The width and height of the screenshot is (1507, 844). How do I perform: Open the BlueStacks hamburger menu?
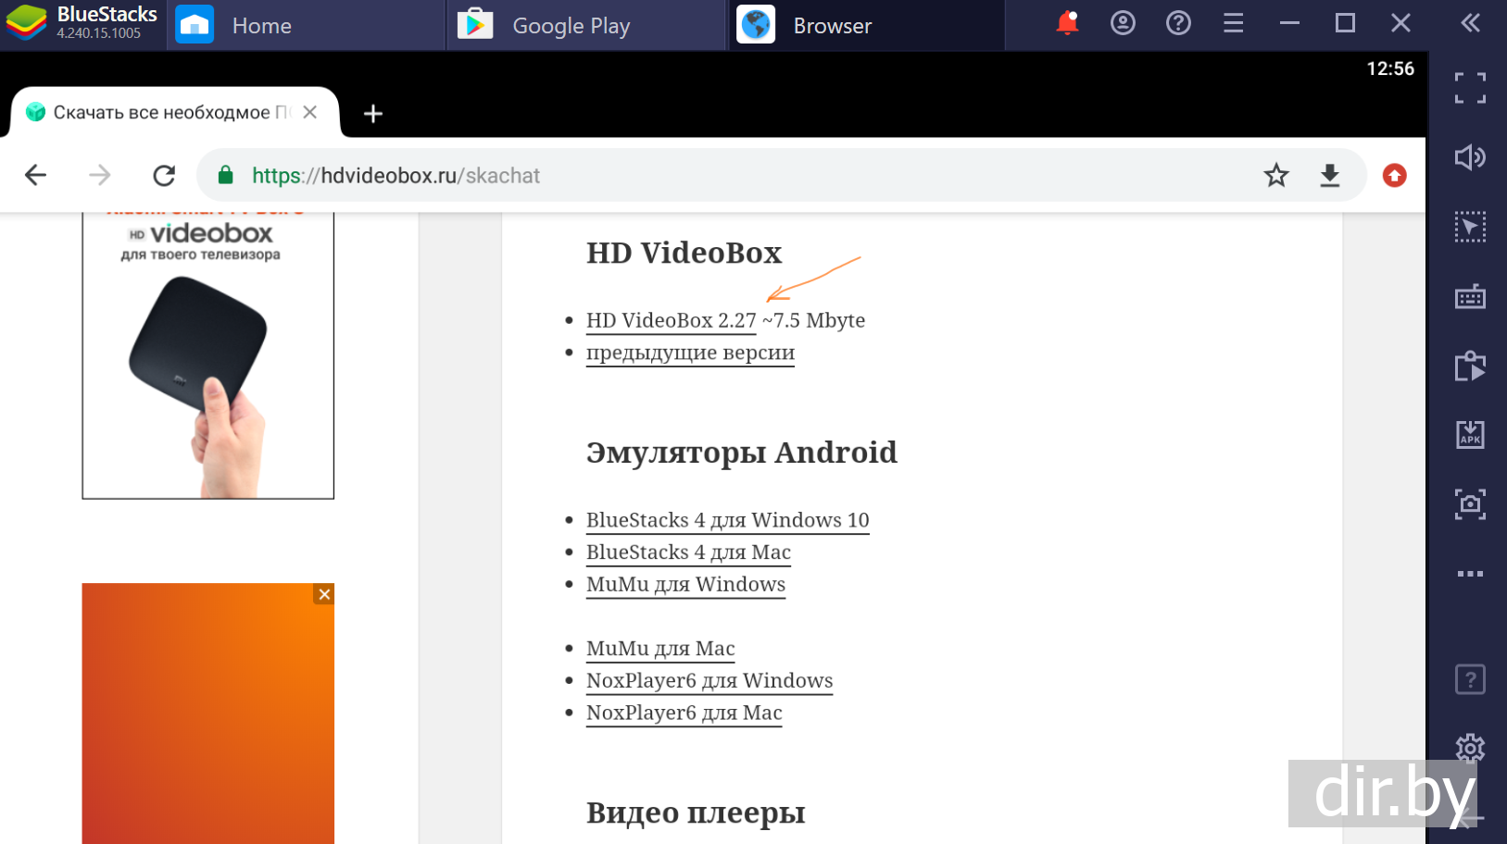coord(1233,23)
